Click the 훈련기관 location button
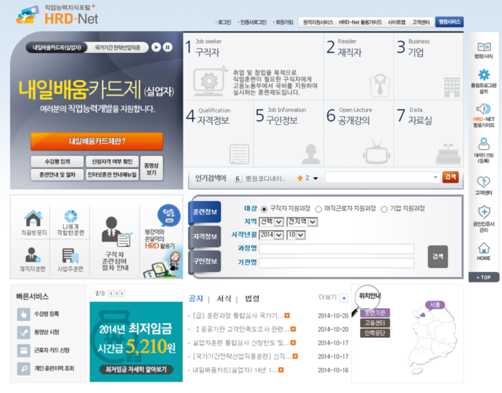This screenshot has height=393, width=502. [375, 313]
